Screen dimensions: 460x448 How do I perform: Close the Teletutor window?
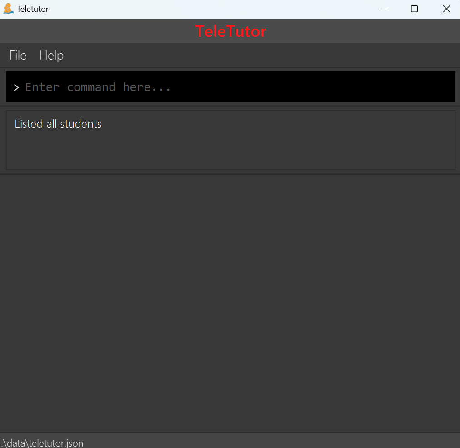(x=446, y=9)
